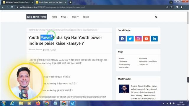Image resolution: width=189 pixels, height=106 pixels.
Task: Click the sidebar Home page link
Action: [121, 58]
